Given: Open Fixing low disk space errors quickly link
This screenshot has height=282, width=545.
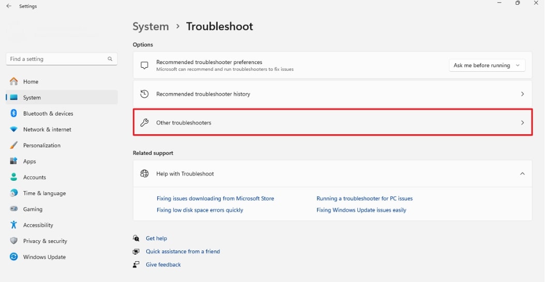Looking at the screenshot, I should coord(200,210).
